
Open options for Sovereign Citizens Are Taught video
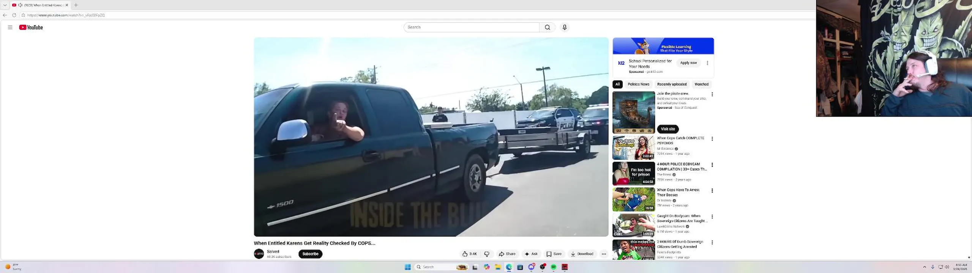(712, 217)
